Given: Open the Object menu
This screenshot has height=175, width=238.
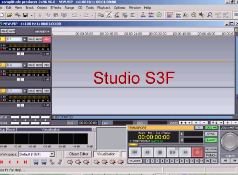Looking at the screenshot, I should click(42, 8).
